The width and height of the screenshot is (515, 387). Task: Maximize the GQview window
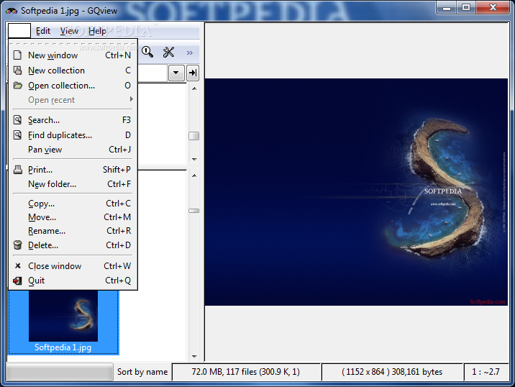click(466, 7)
